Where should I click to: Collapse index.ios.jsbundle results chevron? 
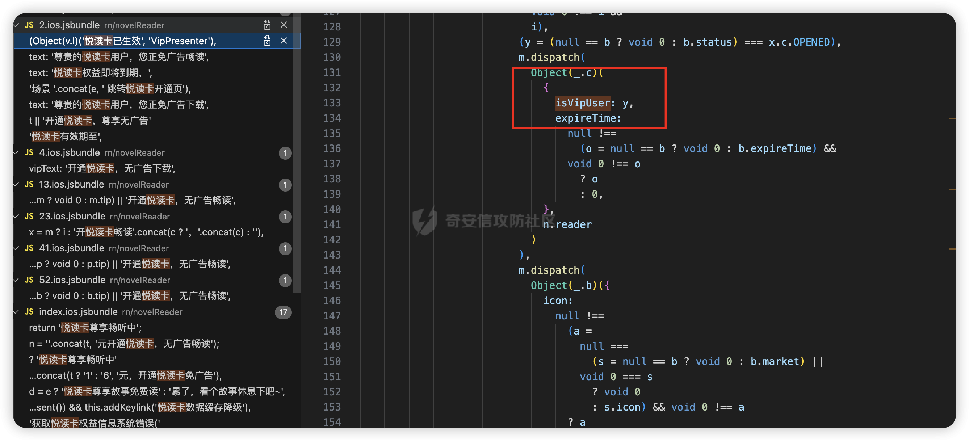coord(16,312)
